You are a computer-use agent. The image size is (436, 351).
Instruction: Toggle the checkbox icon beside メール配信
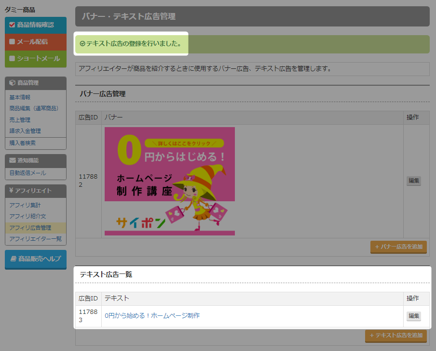12,42
